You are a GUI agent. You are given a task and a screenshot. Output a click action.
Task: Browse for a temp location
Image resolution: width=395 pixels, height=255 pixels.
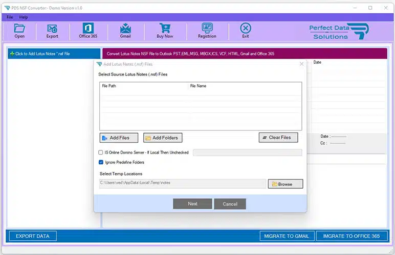tap(286, 184)
